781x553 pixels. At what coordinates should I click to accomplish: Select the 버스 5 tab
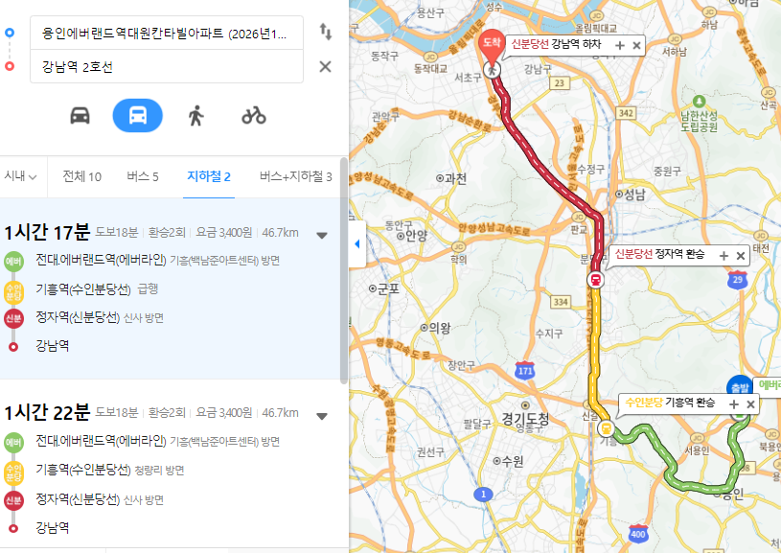pos(143,176)
